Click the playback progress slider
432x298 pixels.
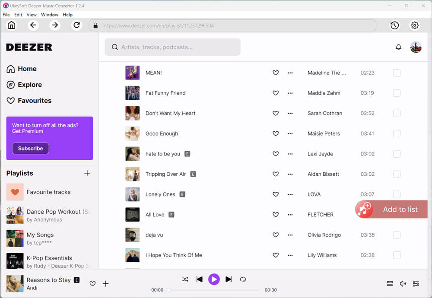pos(214,290)
